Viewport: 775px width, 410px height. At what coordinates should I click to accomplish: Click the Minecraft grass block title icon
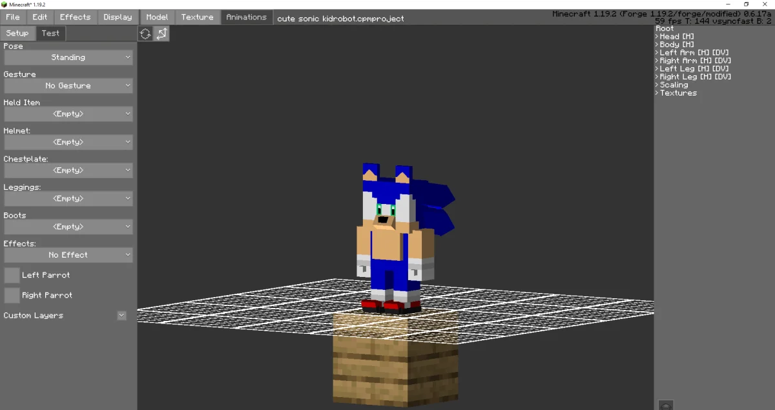5,4
